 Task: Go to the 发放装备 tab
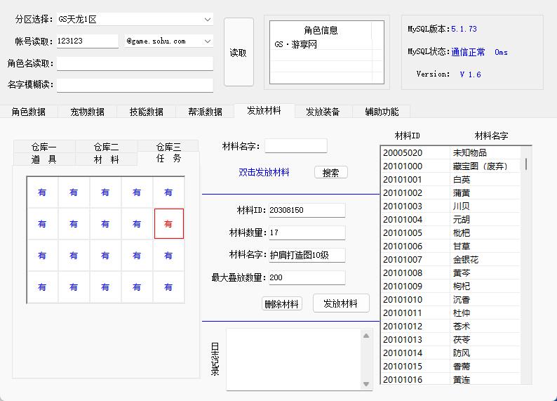click(323, 112)
